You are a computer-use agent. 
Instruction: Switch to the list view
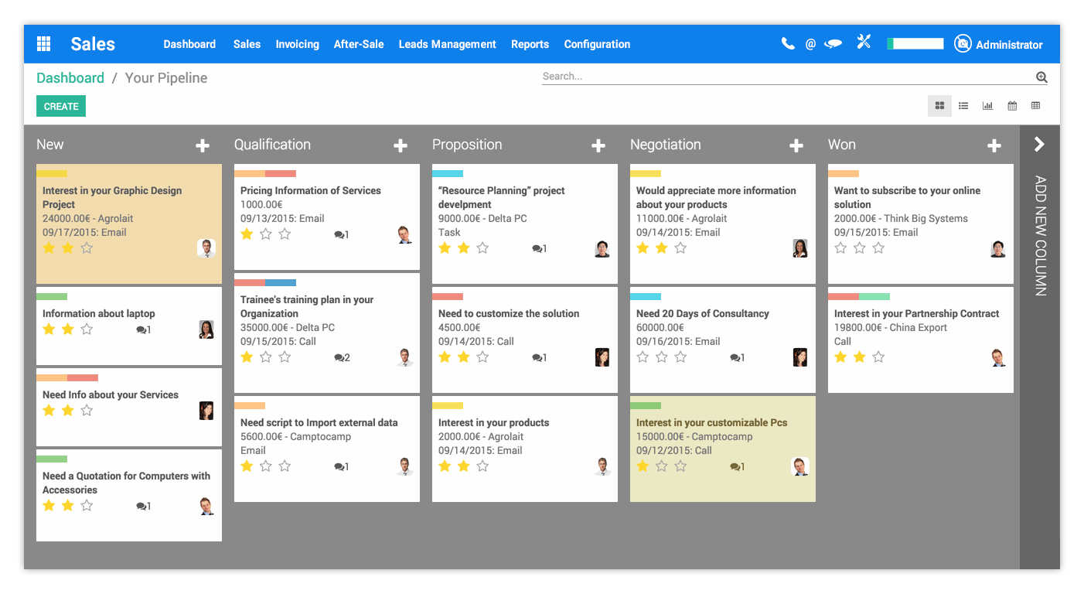pos(963,105)
